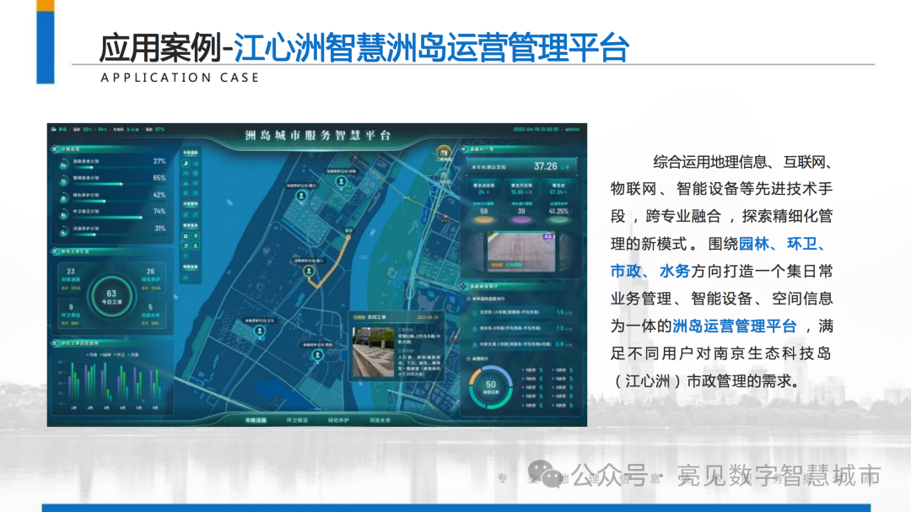Open the 23 市政道路 work order card
Viewport: 911px width, 512px height.
click(71, 279)
